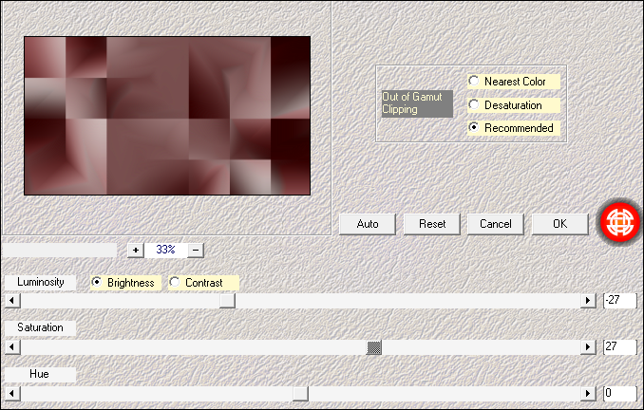Click the Luminosity label
Screen dimensions: 644x410
point(40,283)
